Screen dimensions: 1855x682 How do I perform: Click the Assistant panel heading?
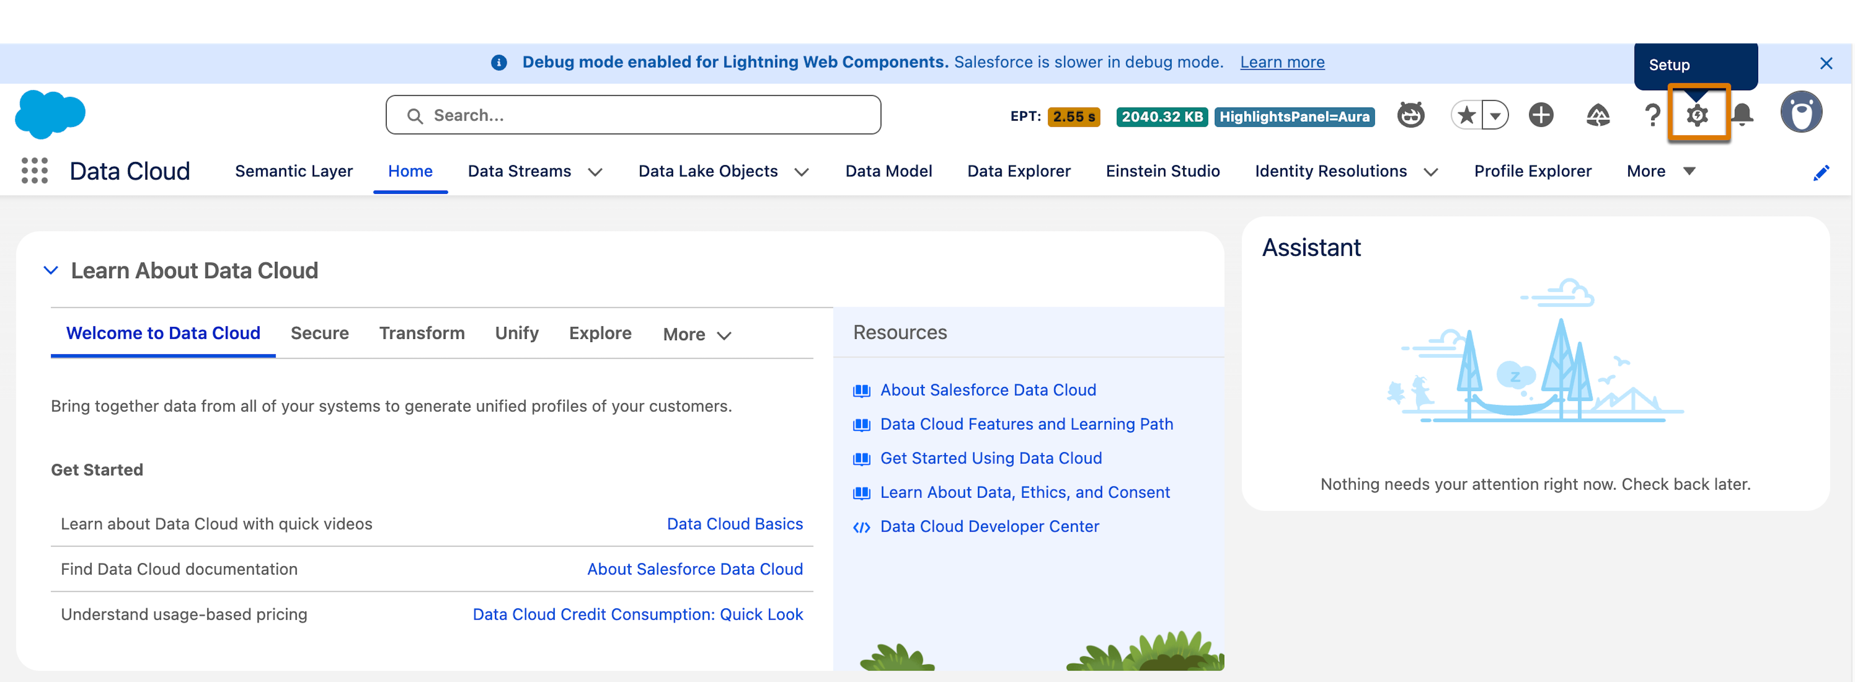pyautogui.click(x=1310, y=248)
